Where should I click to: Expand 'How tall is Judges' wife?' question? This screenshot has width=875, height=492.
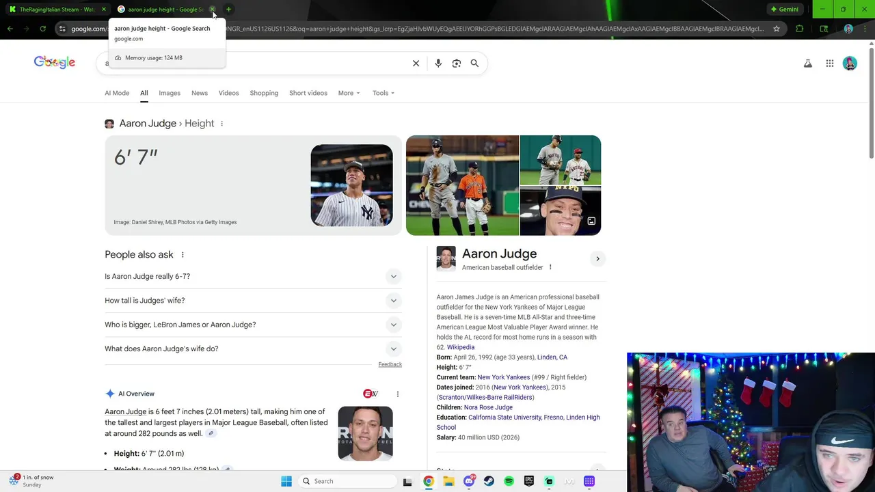pos(253,301)
